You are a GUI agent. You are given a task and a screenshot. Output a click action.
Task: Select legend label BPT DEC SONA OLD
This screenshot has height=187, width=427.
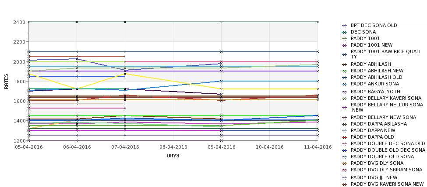[374, 25]
